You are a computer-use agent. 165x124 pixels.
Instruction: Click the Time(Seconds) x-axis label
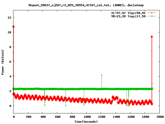coord(86,121)
